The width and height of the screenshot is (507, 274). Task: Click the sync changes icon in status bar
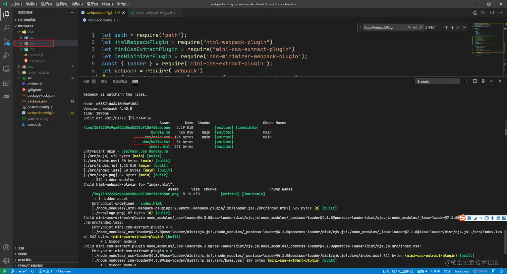(x=33, y=271)
